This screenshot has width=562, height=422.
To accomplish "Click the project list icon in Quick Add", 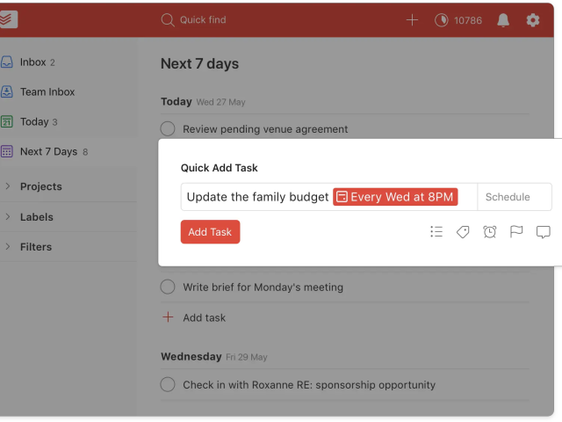I will (x=436, y=232).
